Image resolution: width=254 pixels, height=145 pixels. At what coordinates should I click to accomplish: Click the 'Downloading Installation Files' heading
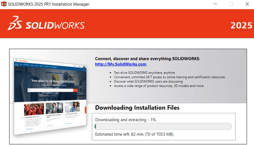[x=137, y=108]
